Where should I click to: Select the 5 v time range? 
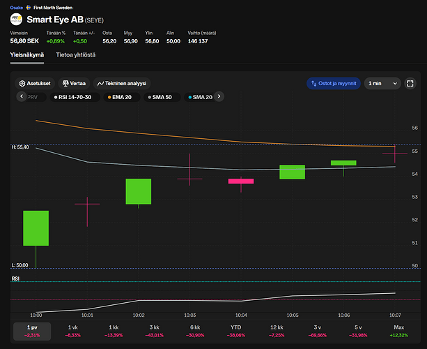358,332
